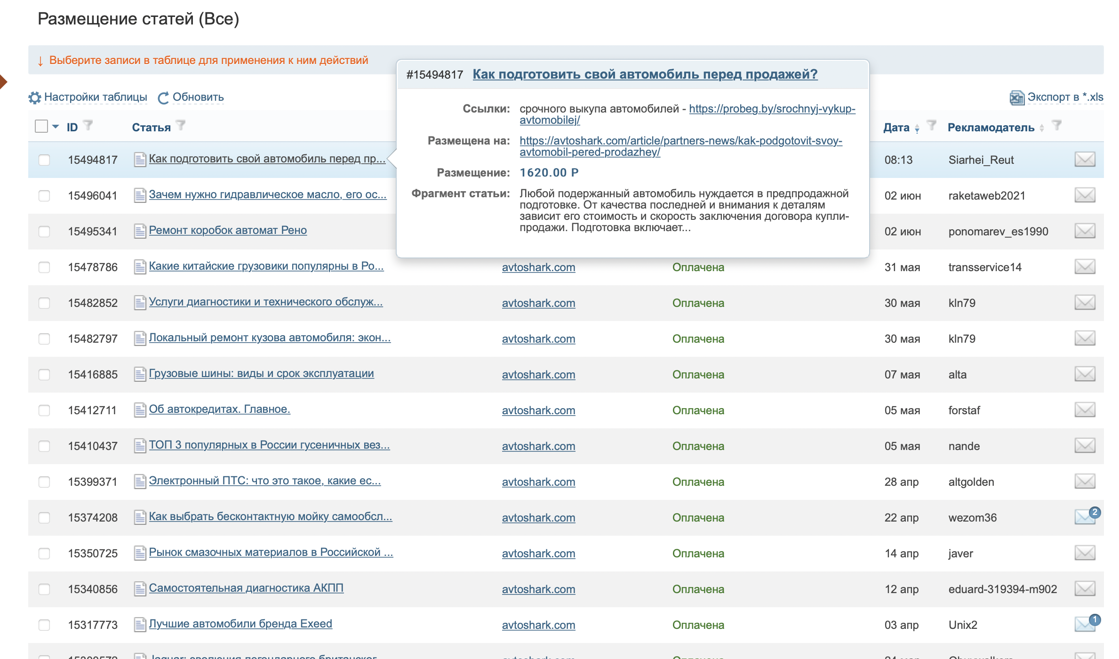1119x659 pixels.
Task: Click advertiser name wezom36
Action: 972,518
